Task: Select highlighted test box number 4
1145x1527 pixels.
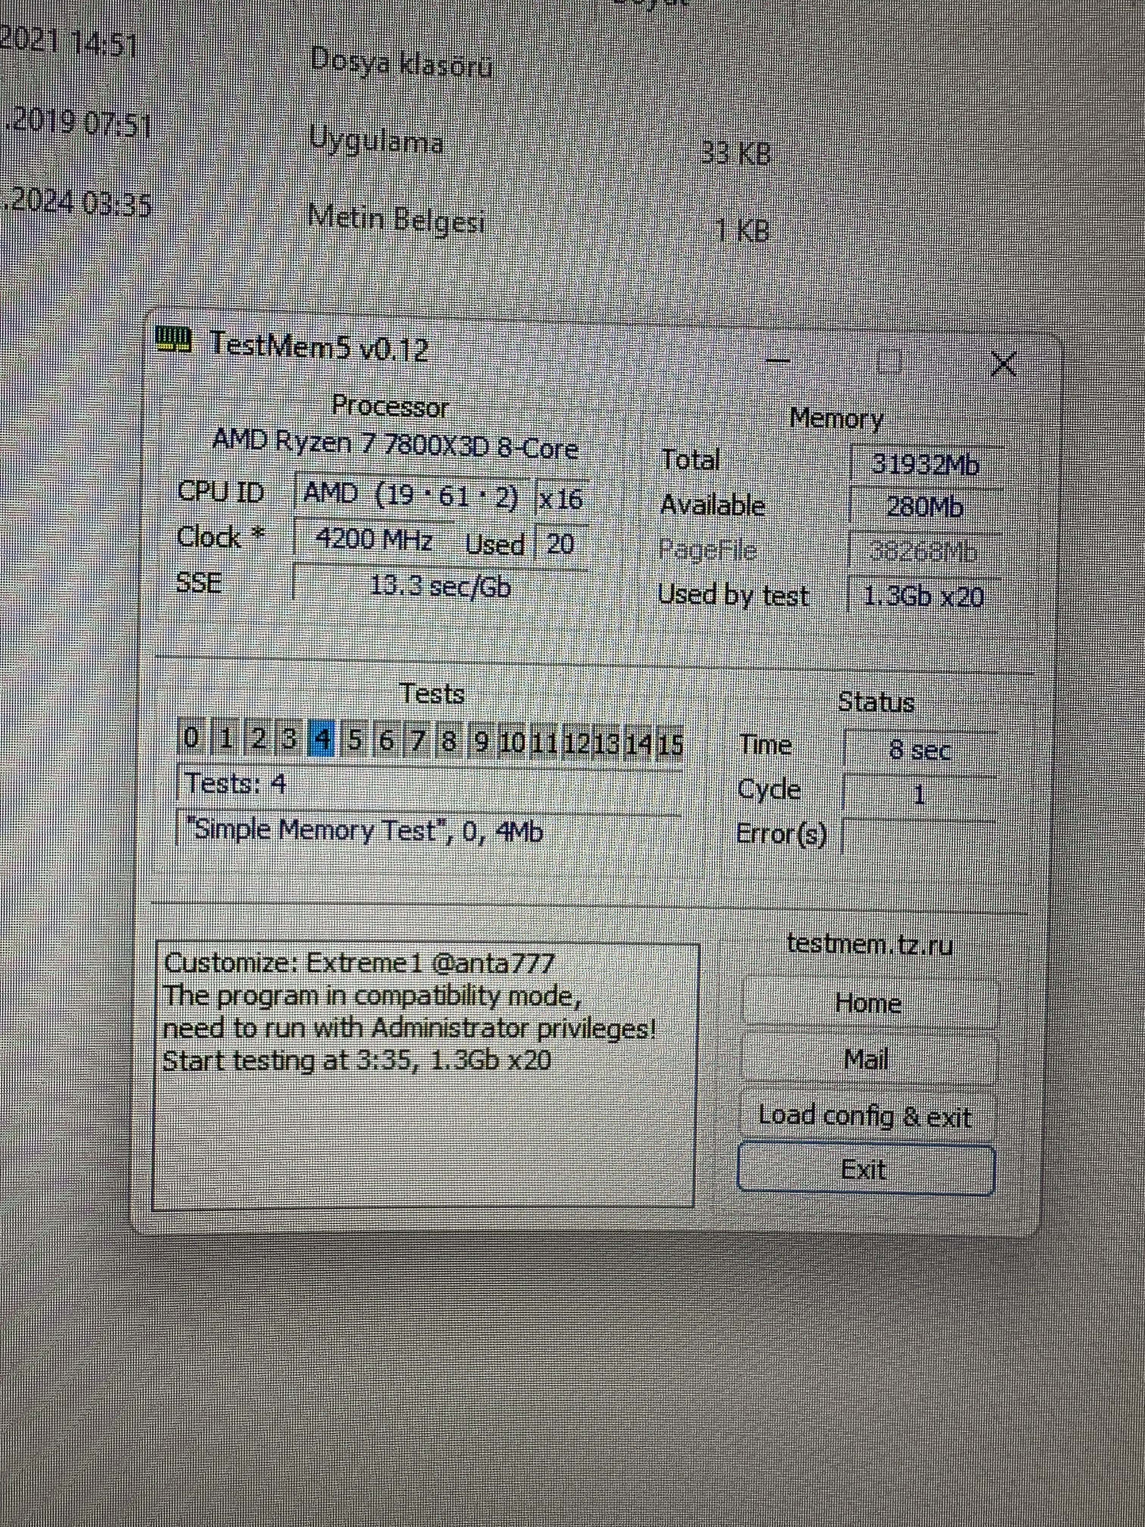Action: 321,739
